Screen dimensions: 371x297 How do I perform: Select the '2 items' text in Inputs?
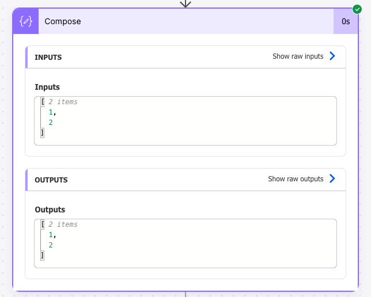[x=63, y=102]
